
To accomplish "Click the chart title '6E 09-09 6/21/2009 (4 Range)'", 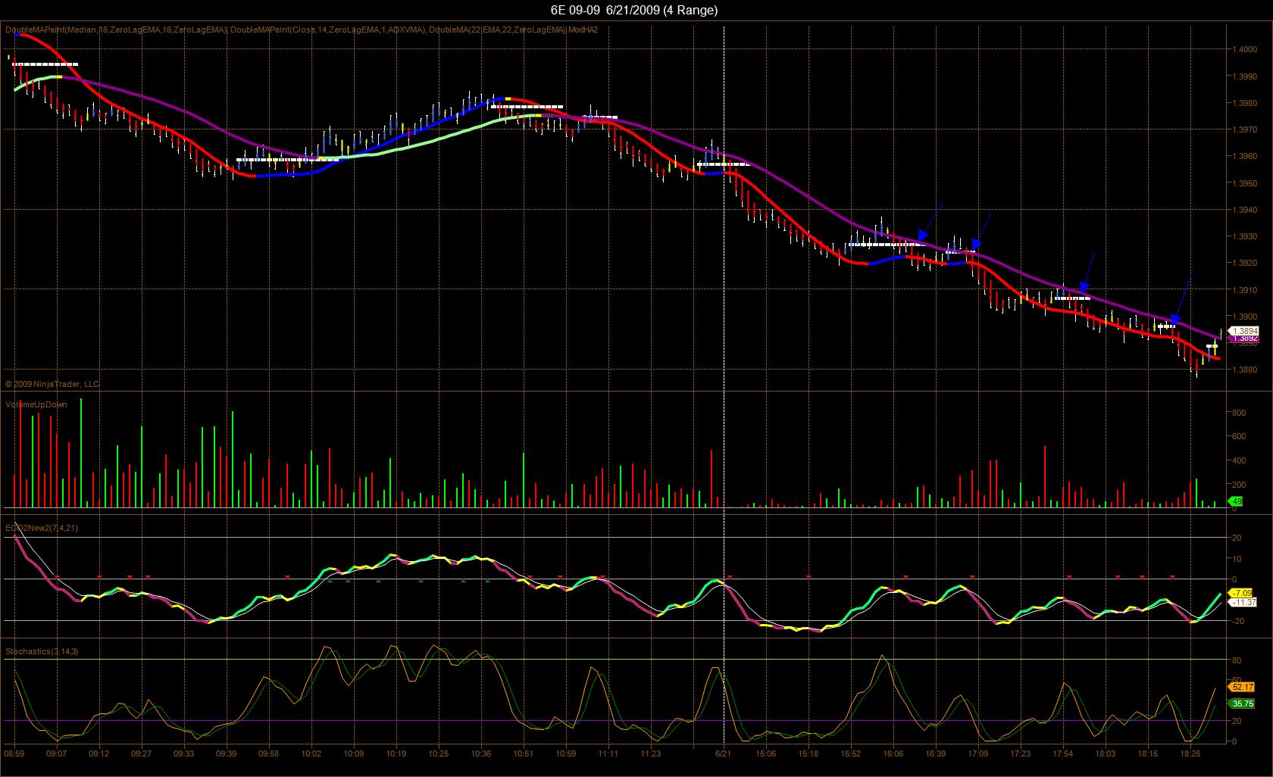I will pos(634,10).
